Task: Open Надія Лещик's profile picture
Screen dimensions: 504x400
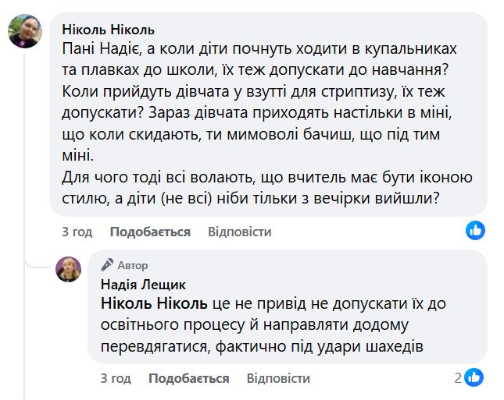Action: (69, 269)
